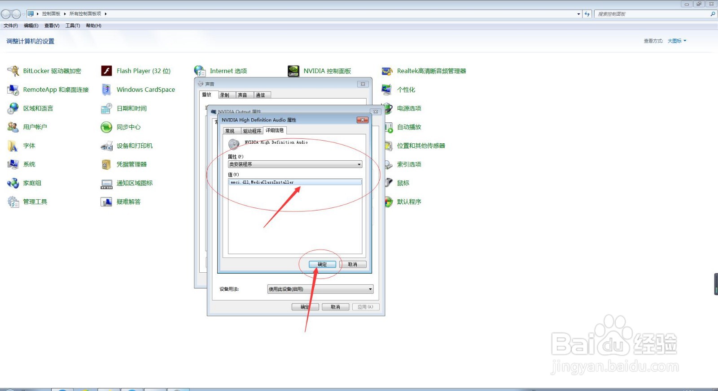Open 管理工具 icon
The image size is (718, 391).
point(13,202)
